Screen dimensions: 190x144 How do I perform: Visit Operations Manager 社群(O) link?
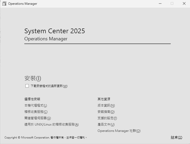(119, 131)
